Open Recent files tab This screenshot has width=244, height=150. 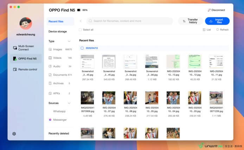pos(60,21)
